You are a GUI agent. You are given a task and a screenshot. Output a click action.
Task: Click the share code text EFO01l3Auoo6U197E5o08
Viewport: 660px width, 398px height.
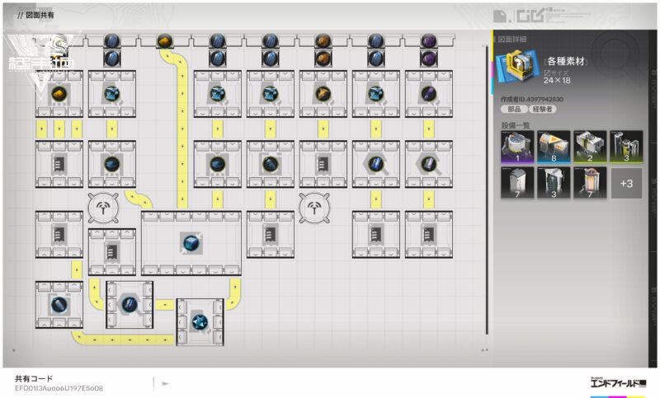point(59,387)
